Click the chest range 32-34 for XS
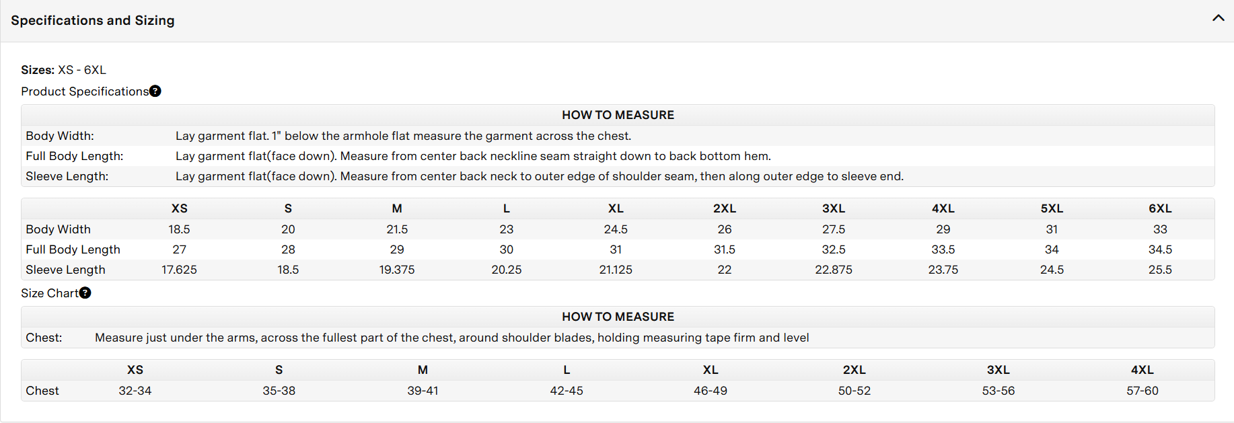1234x423 pixels. point(135,391)
